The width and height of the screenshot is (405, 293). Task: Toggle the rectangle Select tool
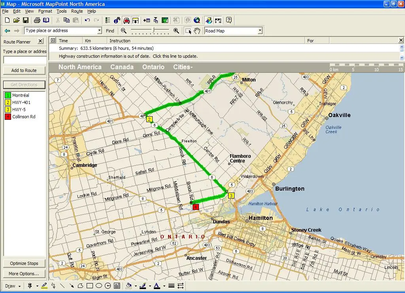[x=188, y=31]
